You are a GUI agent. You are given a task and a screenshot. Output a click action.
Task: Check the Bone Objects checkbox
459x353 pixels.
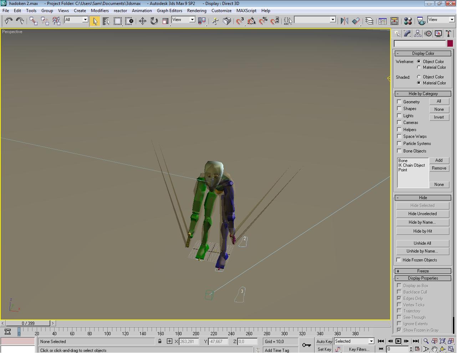click(x=399, y=151)
